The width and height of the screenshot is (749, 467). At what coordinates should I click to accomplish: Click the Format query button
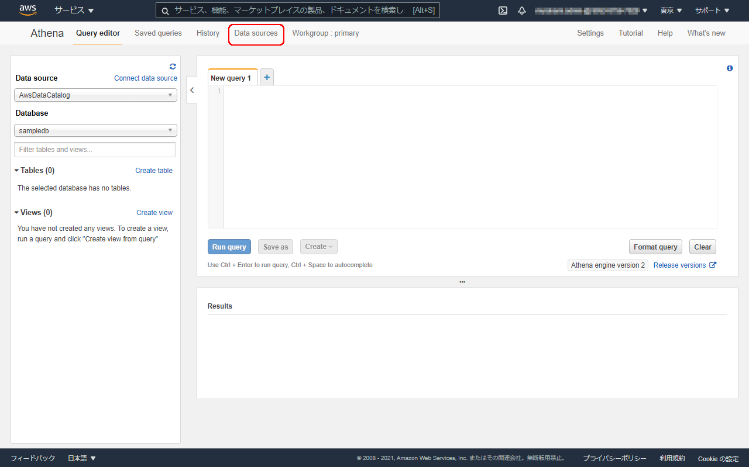655,247
